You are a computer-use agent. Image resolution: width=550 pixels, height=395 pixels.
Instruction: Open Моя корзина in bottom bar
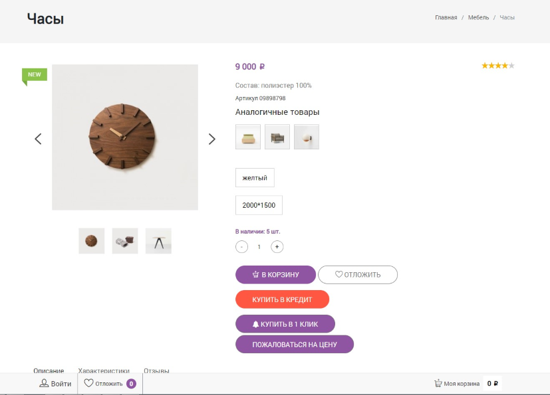(457, 384)
